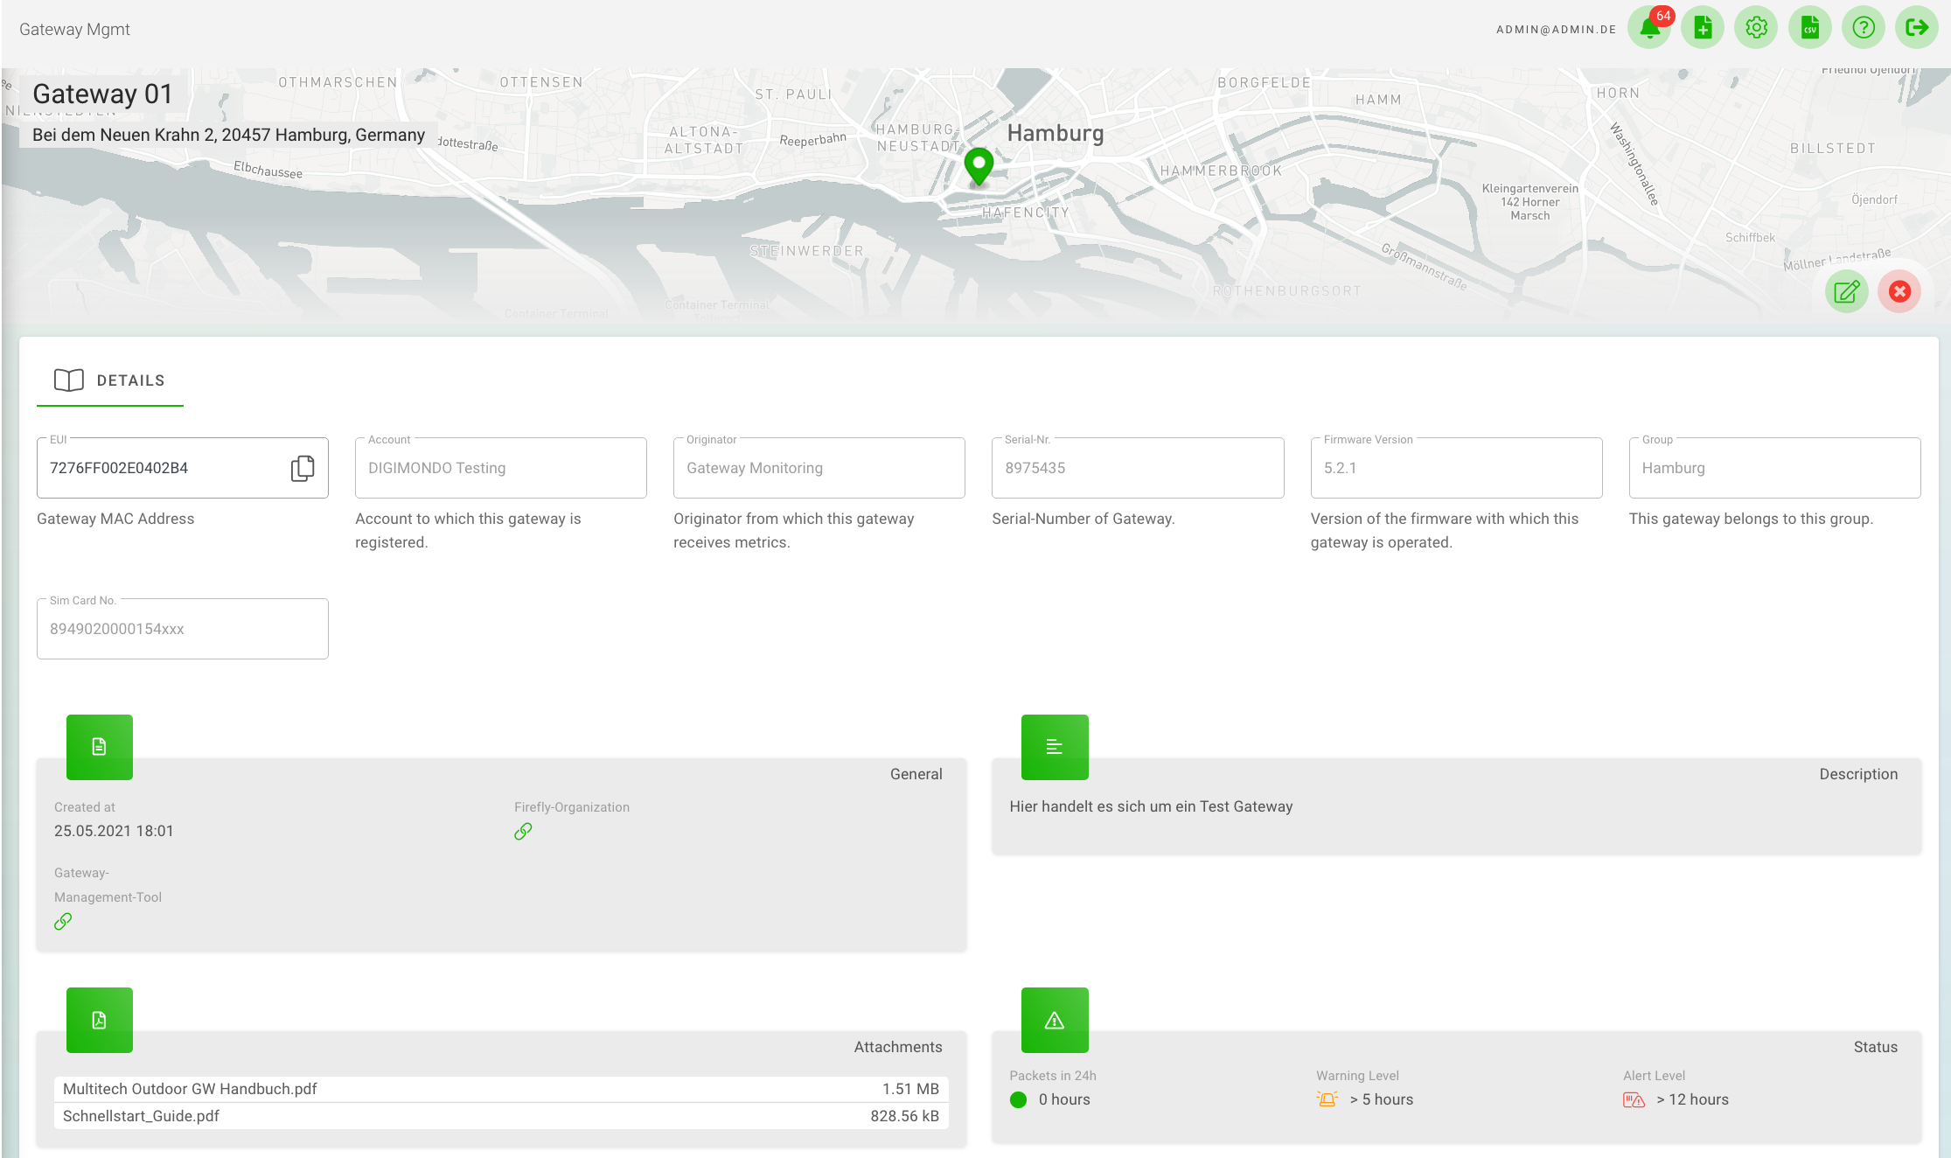This screenshot has height=1158, width=1951.
Task: Click the green Description panel icon
Action: point(1054,746)
